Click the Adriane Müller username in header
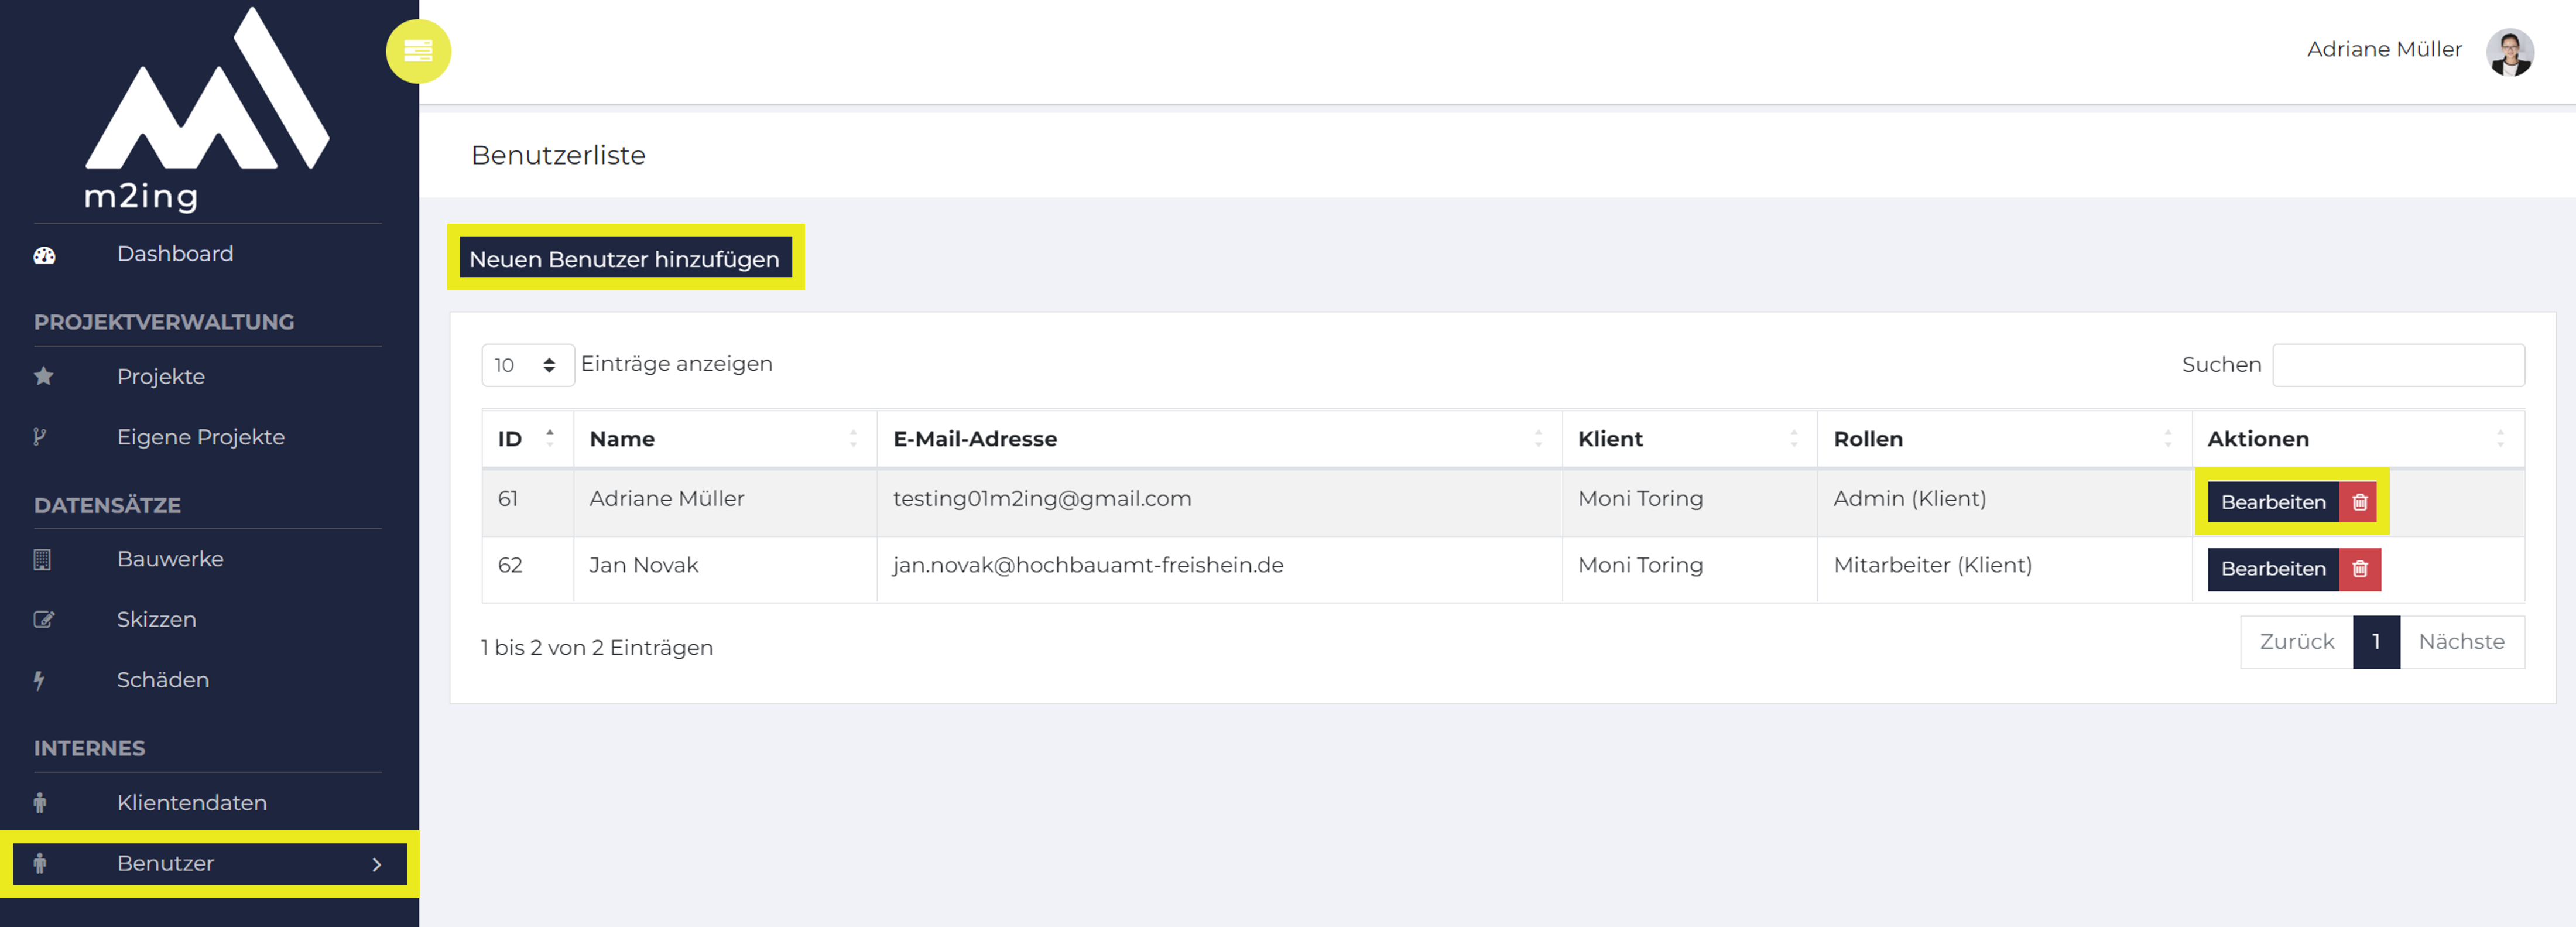This screenshot has width=2576, height=927. (x=2384, y=50)
